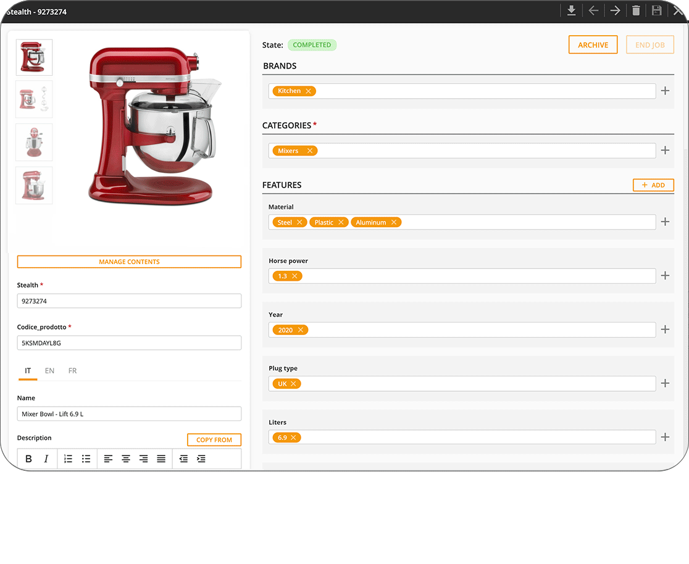Select first mixer thumbnail
689x564 pixels.
(x=34, y=57)
